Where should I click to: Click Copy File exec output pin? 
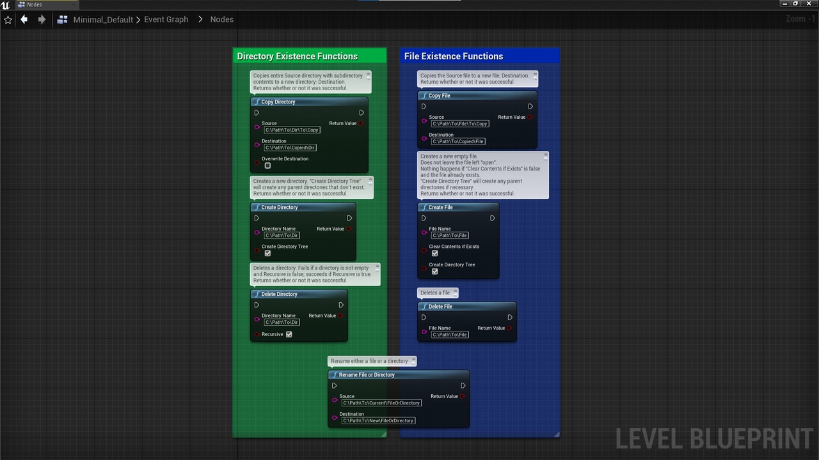coord(530,106)
